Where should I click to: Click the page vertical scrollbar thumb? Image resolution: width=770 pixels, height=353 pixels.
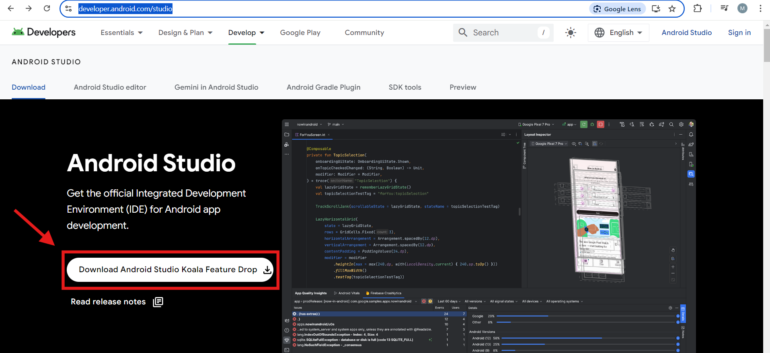coord(766,45)
